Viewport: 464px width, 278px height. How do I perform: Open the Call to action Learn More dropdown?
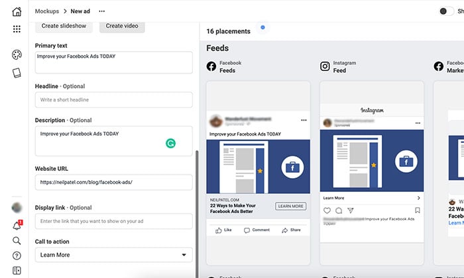pos(113,255)
